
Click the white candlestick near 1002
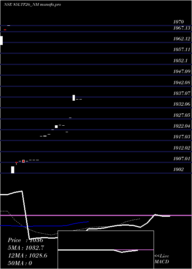pos(13,170)
